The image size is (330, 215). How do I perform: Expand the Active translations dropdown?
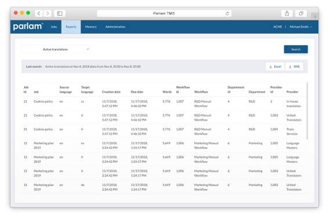(x=56, y=49)
